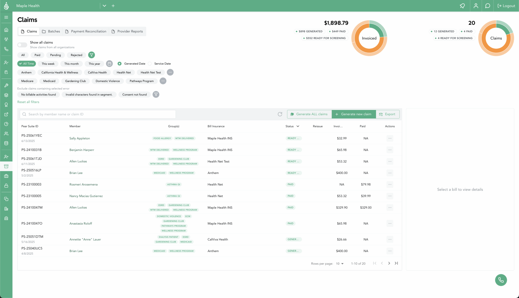519x298 pixels.
Task: Go to the next page arrow
Action: (x=389, y=263)
